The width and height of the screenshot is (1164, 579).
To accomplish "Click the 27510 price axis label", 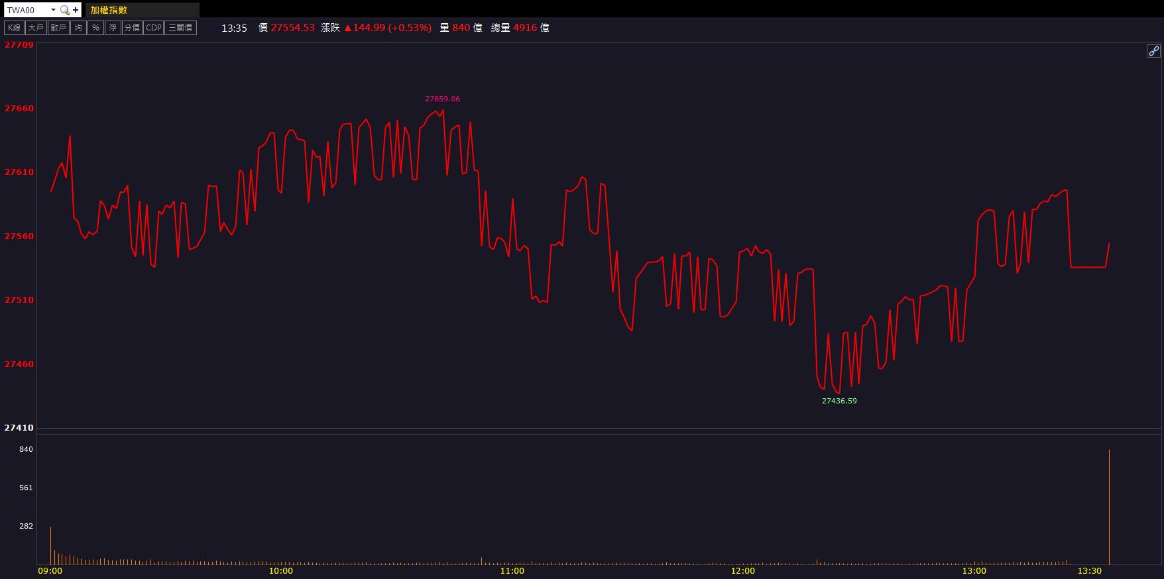I will tap(19, 300).
